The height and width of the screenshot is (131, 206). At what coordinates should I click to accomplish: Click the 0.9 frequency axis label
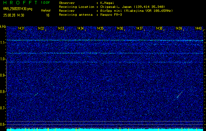(x=3, y=75)
